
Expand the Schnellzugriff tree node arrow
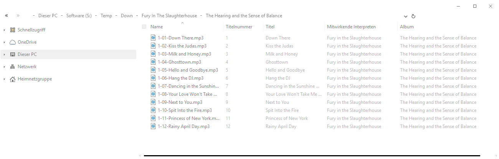[x=4, y=30]
